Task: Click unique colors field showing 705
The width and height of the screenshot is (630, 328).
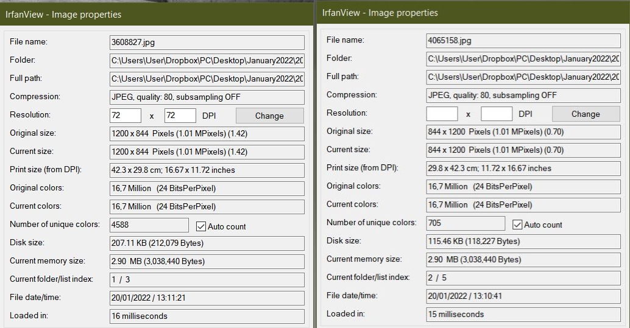Action: tap(465, 223)
